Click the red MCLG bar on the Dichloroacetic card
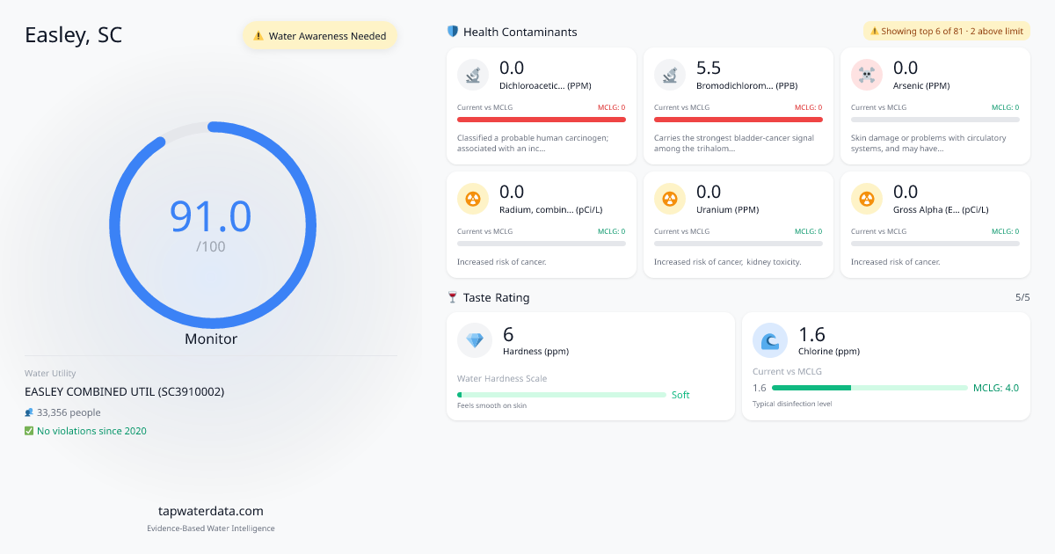1055x554 pixels. pos(542,119)
